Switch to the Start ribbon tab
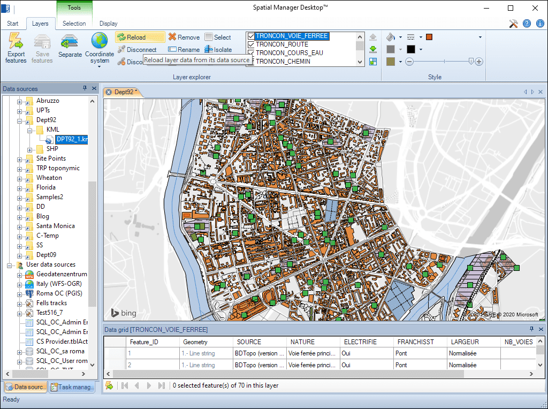548x409 pixels. pos(13,24)
